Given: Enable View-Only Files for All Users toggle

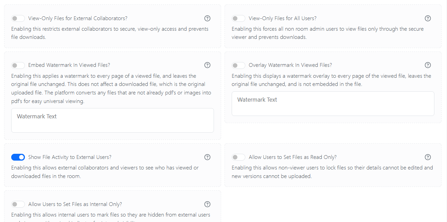Looking at the screenshot, I should 238,18.
